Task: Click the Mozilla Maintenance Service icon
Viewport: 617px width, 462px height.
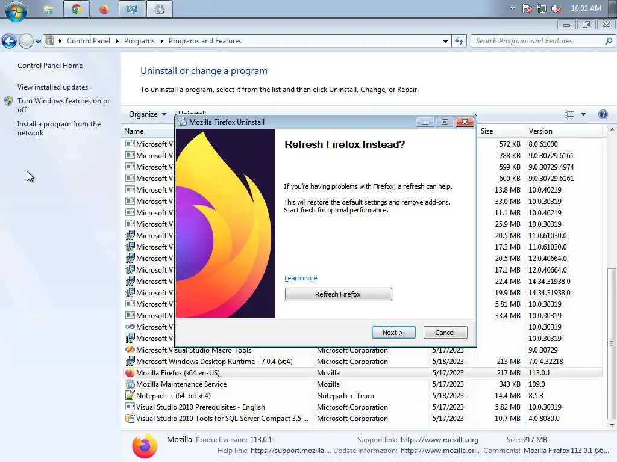Action: pyautogui.click(x=130, y=384)
